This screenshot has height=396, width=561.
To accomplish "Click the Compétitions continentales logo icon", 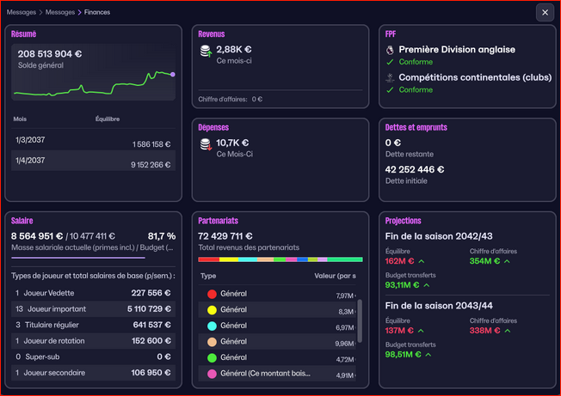I will [x=390, y=77].
